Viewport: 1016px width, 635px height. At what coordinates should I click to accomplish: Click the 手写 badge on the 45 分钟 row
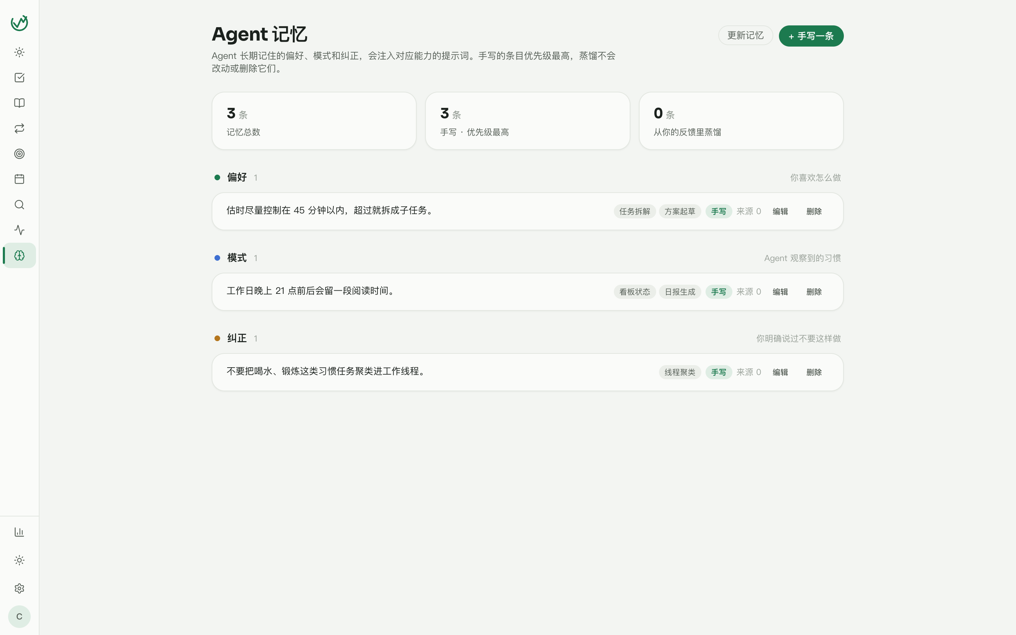point(718,211)
